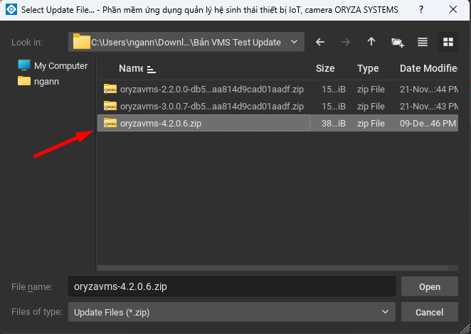Image resolution: width=471 pixels, height=334 pixels.
Task: Click zip icon of oryzavms-2.2.0.0 file
Action: pos(110,89)
